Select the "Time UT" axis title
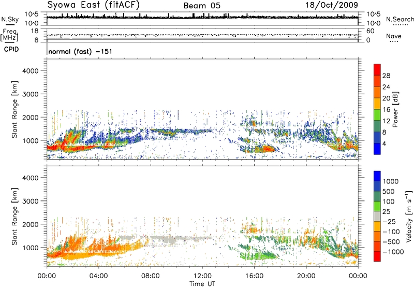Image resolution: width=414 pixels, height=287 pixels. 202,284
